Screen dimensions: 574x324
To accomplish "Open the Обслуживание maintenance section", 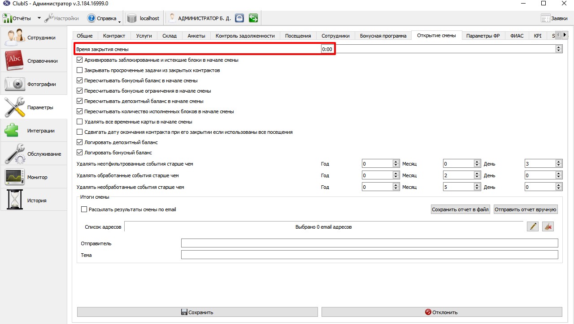I will click(x=34, y=154).
